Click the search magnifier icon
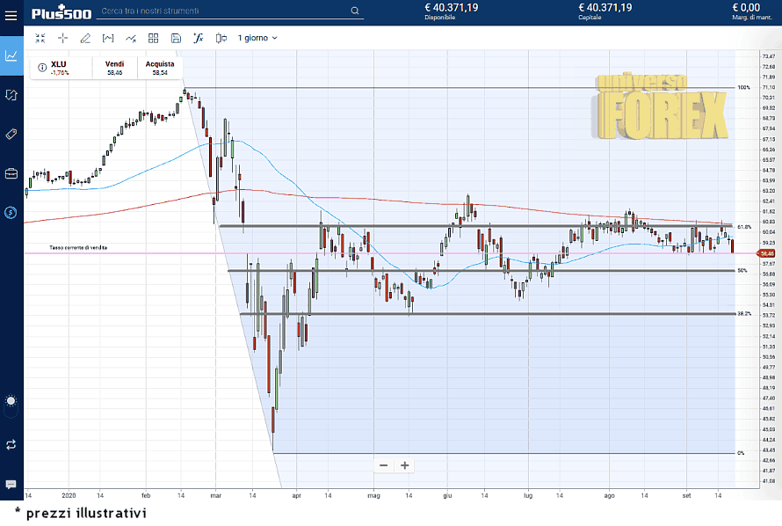 [x=355, y=11]
